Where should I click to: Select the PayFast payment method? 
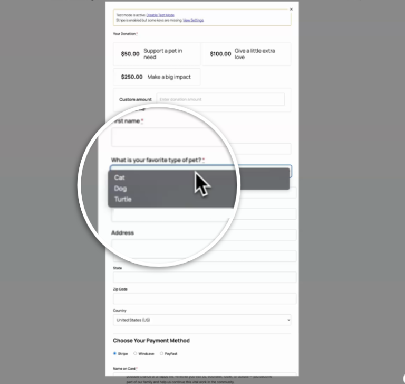[x=161, y=353]
